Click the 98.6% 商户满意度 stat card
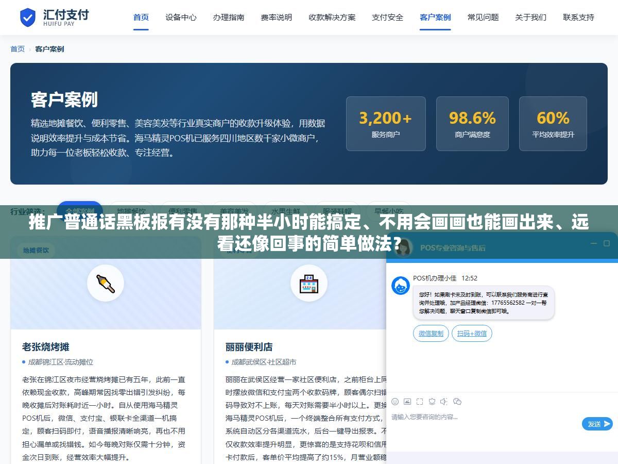The width and height of the screenshot is (618, 464). click(x=472, y=124)
